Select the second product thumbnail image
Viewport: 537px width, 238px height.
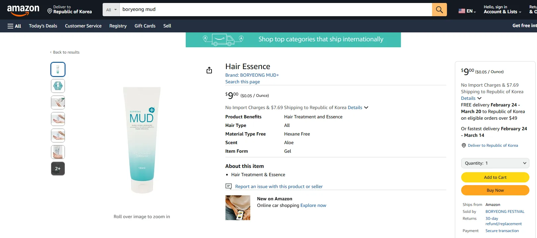click(58, 86)
